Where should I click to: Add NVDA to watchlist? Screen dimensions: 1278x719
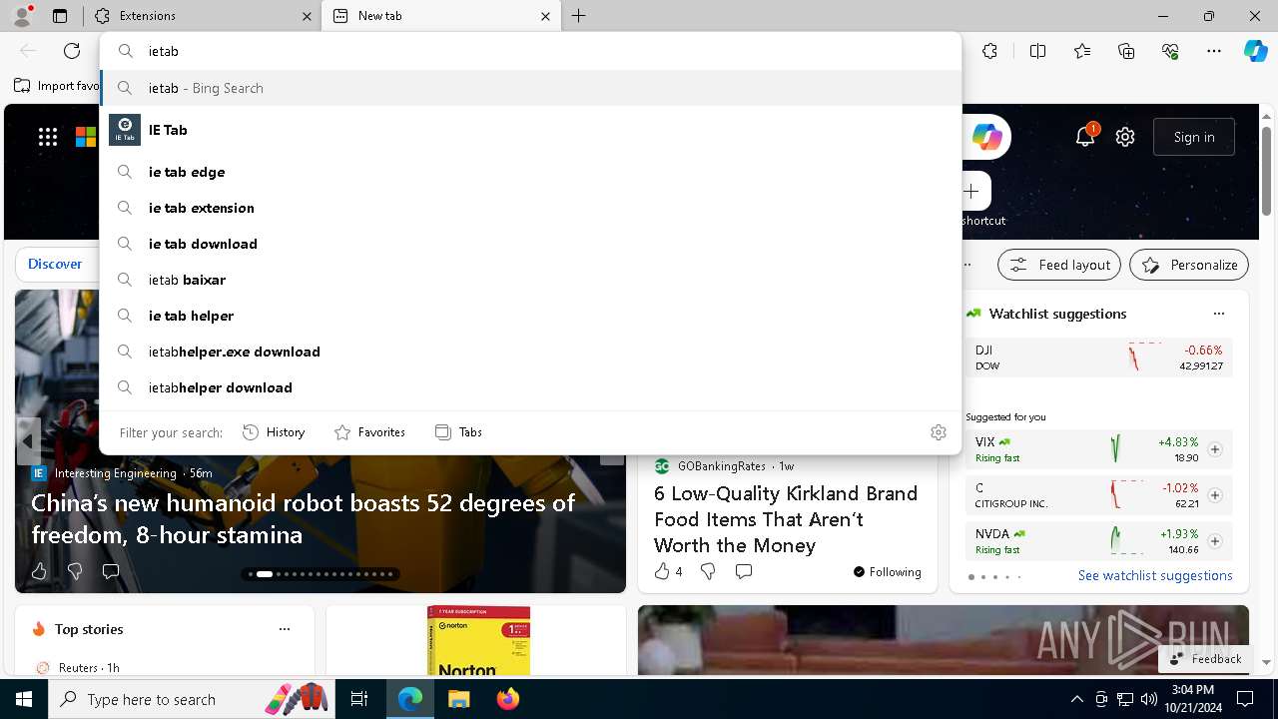[x=1214, y=541]
